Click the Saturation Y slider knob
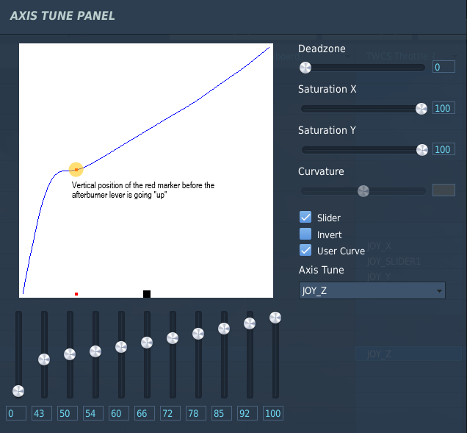 click(x=422, y=150)
